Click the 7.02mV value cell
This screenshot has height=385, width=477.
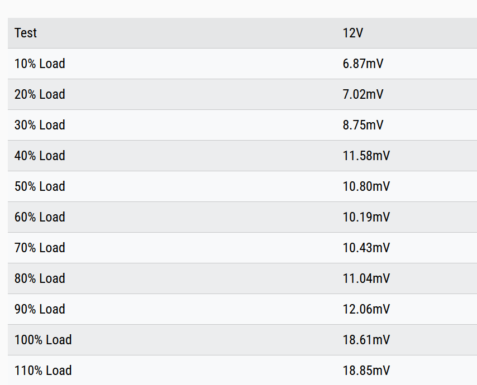coord(363,94)
